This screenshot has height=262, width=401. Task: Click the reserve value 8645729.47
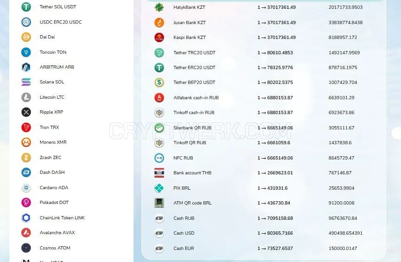341,158
